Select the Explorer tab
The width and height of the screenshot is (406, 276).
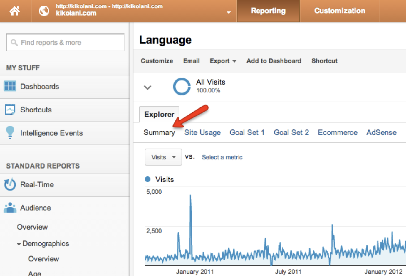click(159, 114)
